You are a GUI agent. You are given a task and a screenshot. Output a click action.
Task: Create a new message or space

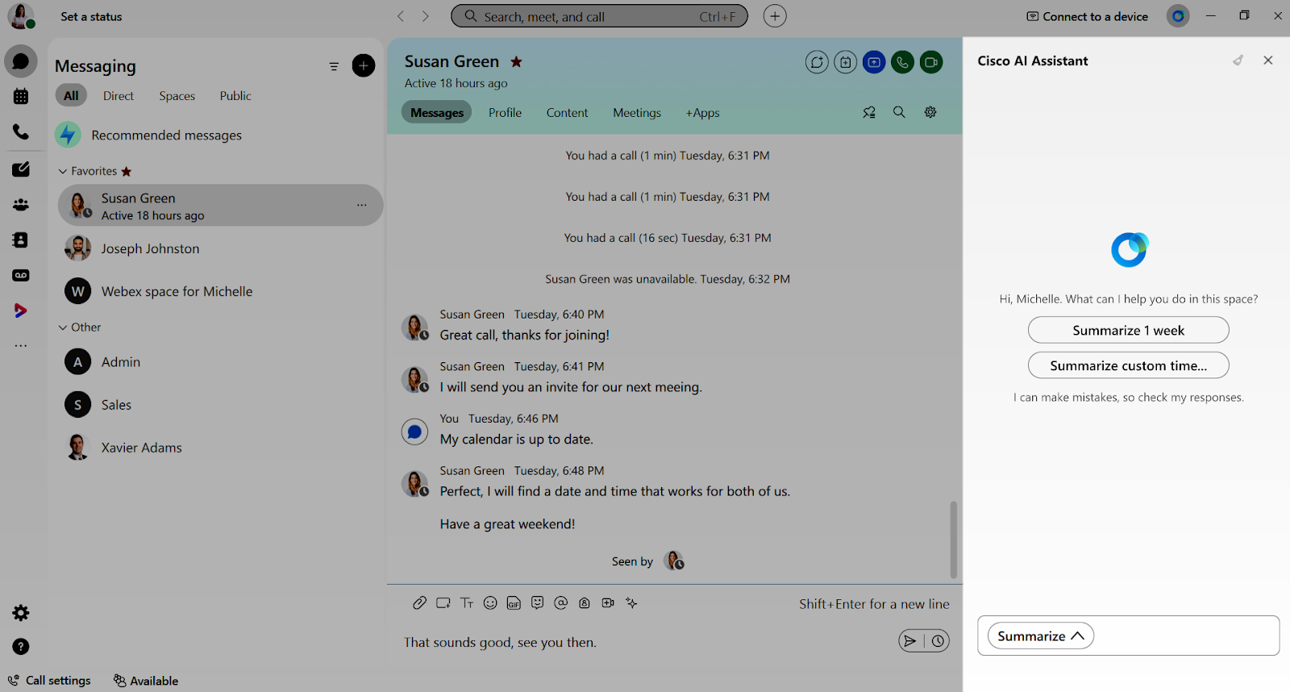(x=364, y=66)
